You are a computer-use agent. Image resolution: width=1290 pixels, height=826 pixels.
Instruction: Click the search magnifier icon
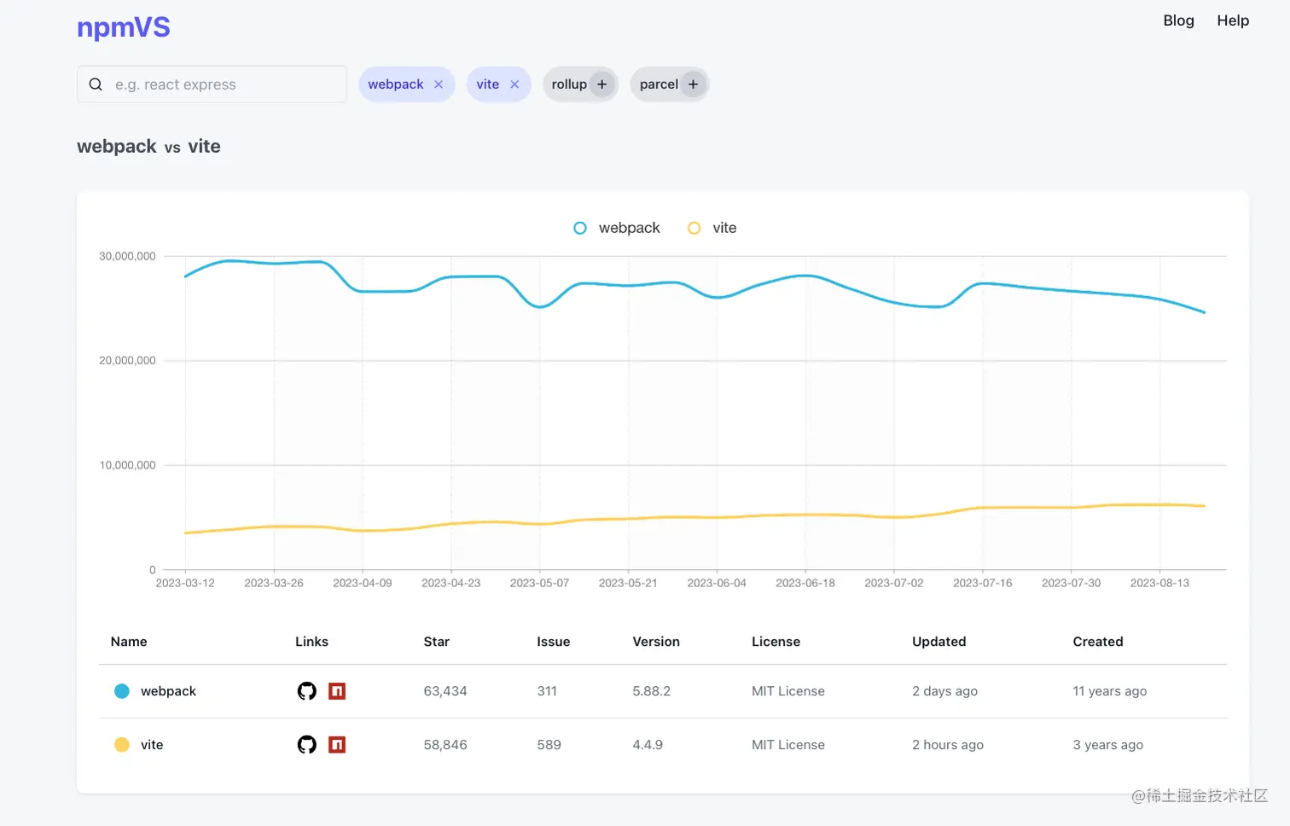pos(96,84)
